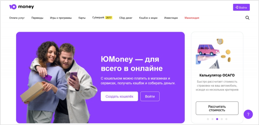Image resolution: width=259 pixels, height=125 pixels.
Task: Open Оплата услуг menu item
Action: pyautogui.click(x=17, y=18)
